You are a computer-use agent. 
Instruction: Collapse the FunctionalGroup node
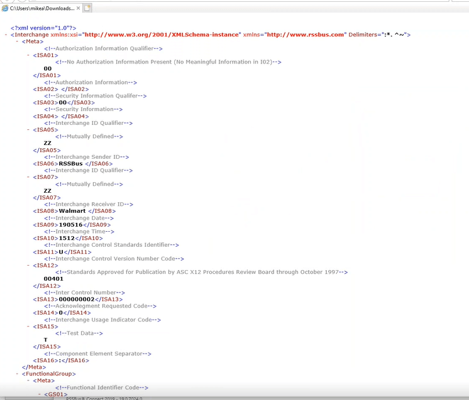[18, 374]
